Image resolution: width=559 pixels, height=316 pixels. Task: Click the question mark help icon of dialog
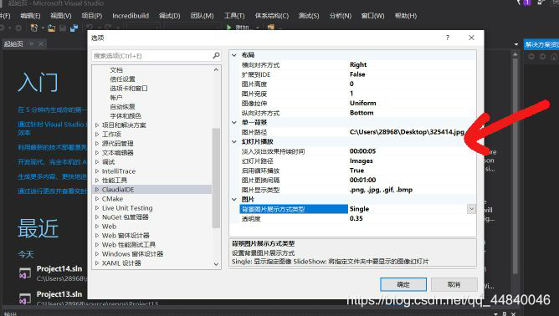click(x=448, y=38)
